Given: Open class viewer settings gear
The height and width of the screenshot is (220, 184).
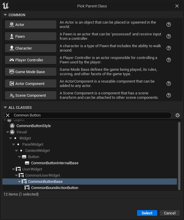Looking at the screenshot, I should point(178,115).
